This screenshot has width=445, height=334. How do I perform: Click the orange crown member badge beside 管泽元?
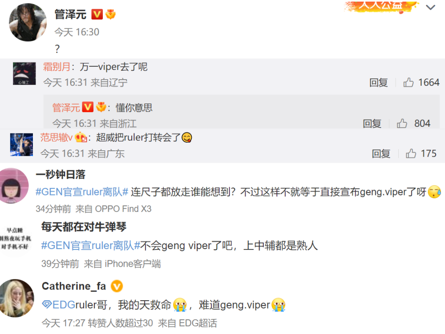(x=110, y=14)
